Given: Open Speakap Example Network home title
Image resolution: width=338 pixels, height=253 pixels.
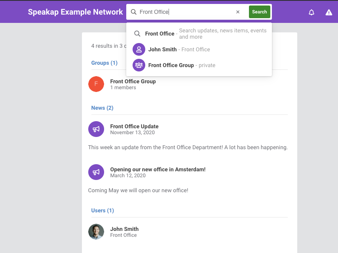Looking at the screenshot, I should 76,12.
